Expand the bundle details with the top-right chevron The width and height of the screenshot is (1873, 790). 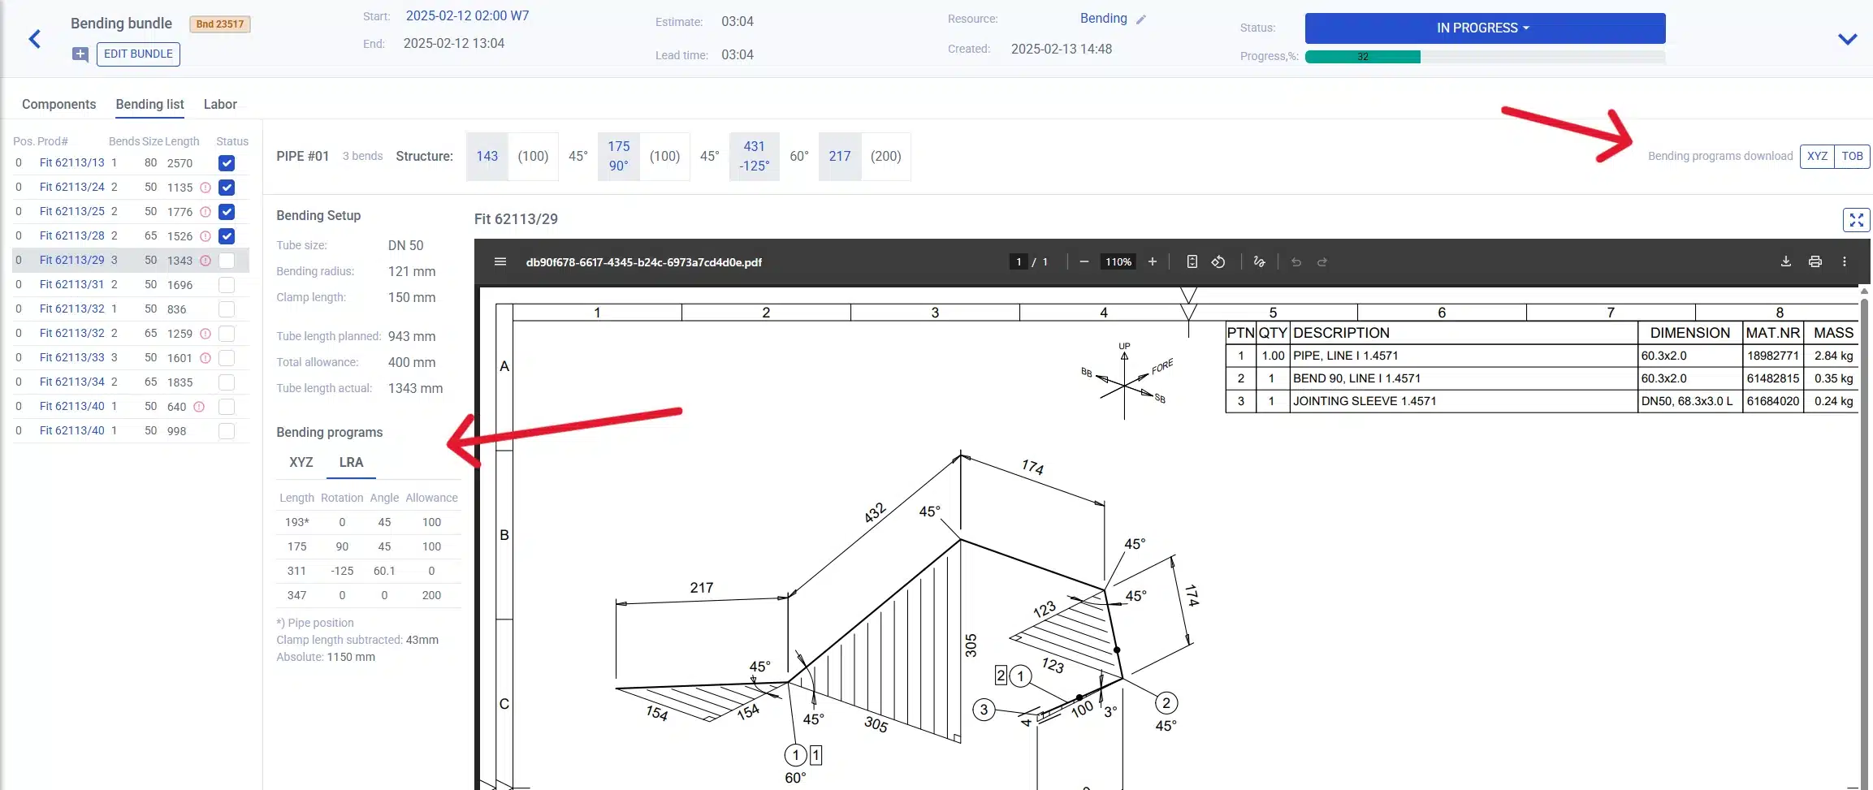tap(1848, 38)
